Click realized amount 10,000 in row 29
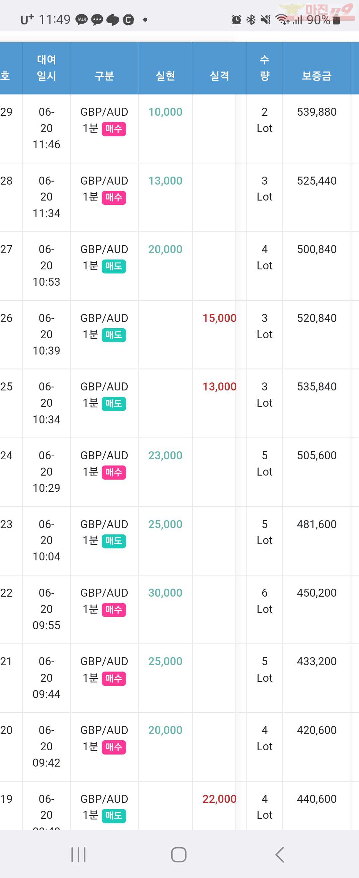The width and height of the screenshot is (359, 878). pyautogui.click(x=165, y=112)
